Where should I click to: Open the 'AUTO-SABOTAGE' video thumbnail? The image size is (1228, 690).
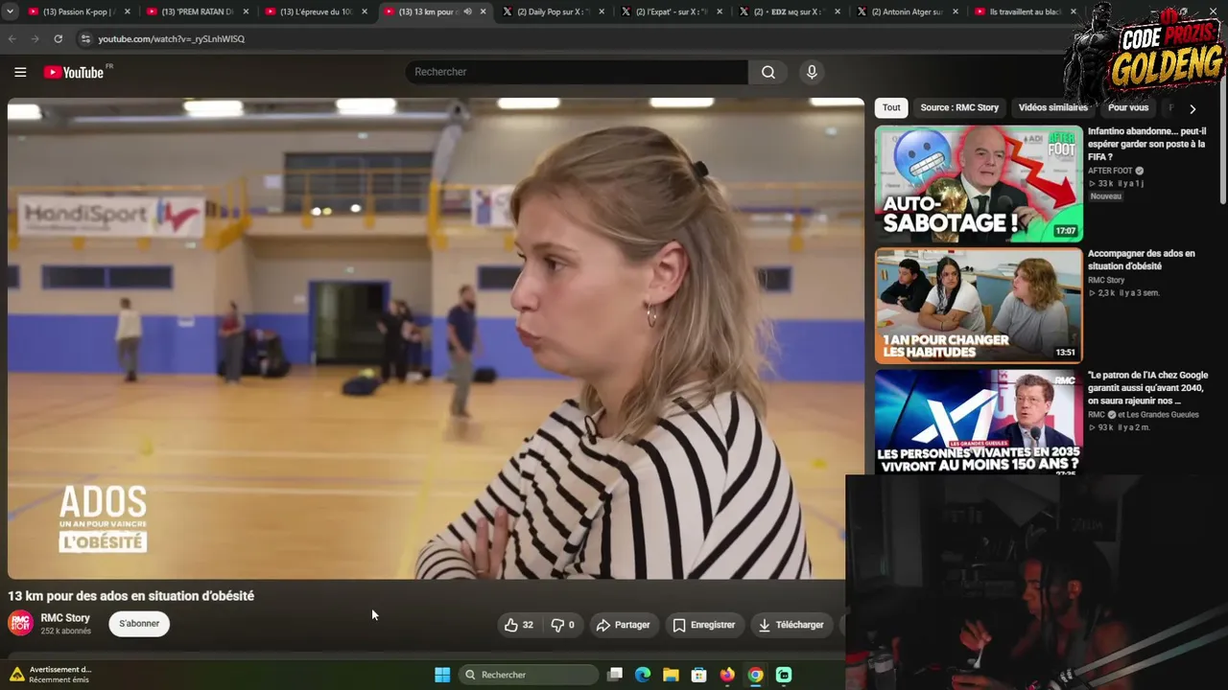pos(979,183)
